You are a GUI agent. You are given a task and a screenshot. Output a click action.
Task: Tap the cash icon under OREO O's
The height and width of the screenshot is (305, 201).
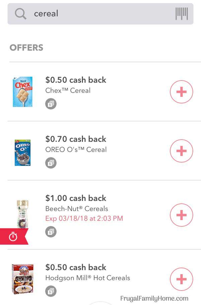point(51,163)
